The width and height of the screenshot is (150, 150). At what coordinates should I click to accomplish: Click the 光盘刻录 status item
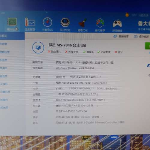104,52
